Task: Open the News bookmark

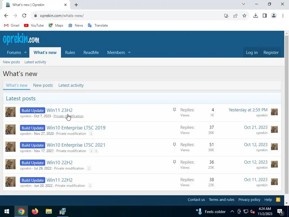Action: (x=76, y=25)
